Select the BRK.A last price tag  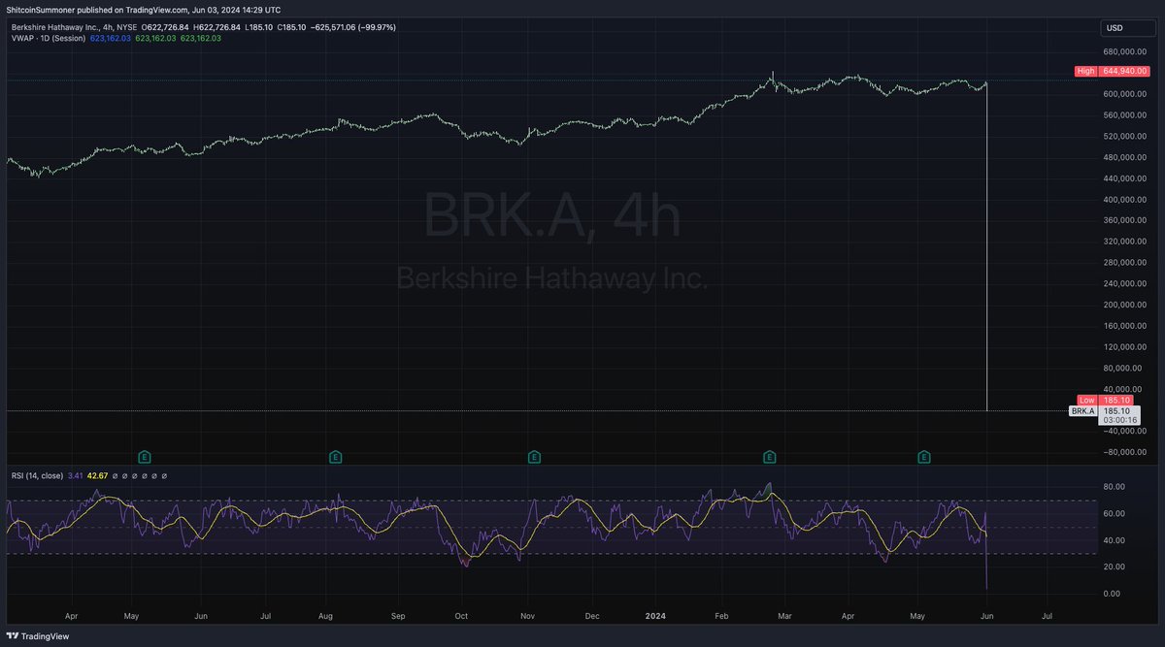pyautogui.click(x=1082, y=411)
